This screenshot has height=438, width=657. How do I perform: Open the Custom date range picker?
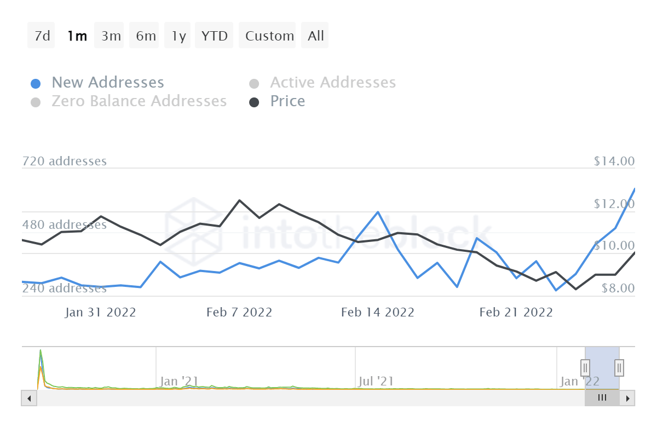269,36
